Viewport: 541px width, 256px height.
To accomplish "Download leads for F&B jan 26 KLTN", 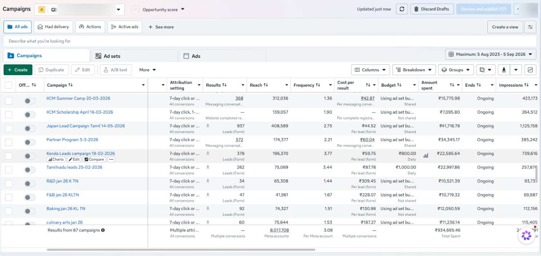I will coord(208,195).
